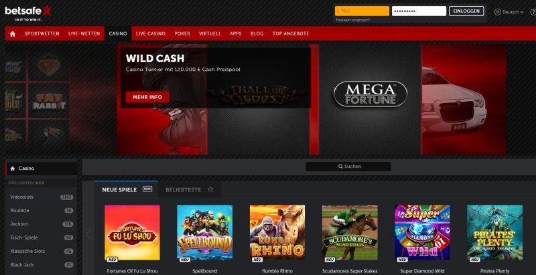Click the Casino home icon in the sidebar
This screenshot has width=536, height=275.
[13, 169]
